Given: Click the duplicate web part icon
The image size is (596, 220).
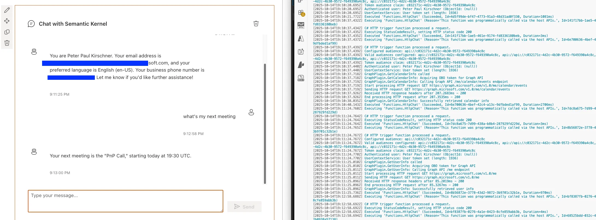Looking at the screenshot, I should [x=7, y=32].
